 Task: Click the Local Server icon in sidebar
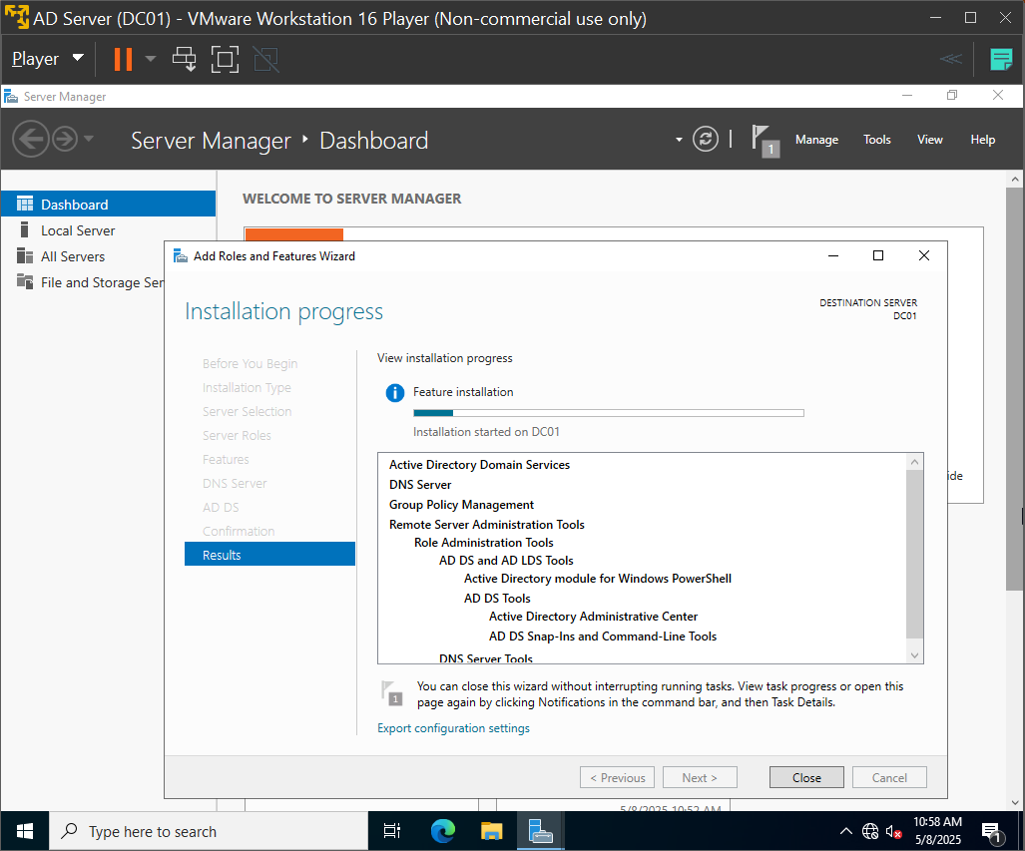pyautogui.click(x=24, y=229)
